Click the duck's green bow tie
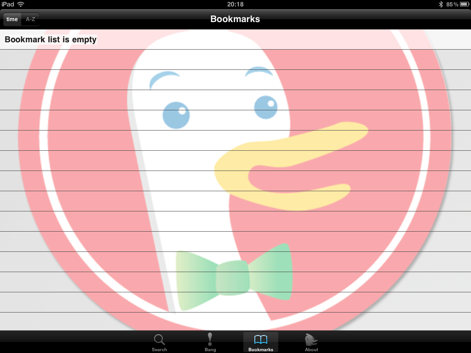This screenshot has width=471, height=353. [234, 277]
